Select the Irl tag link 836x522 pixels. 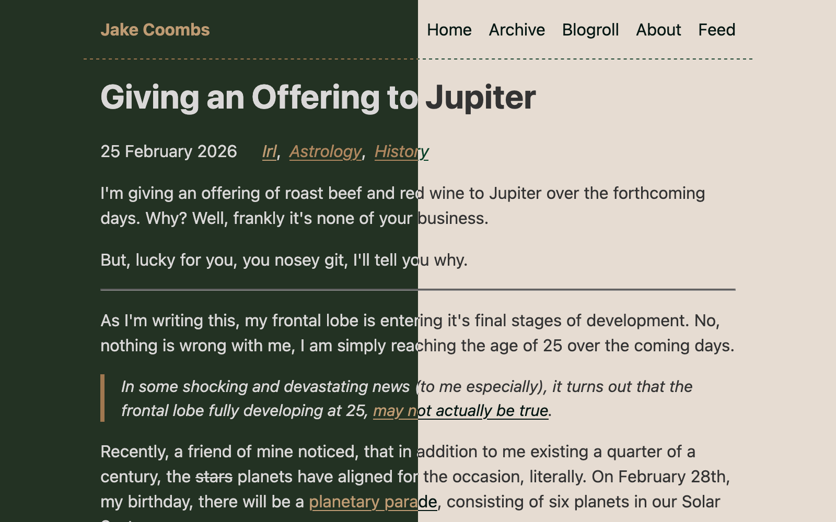click(x=269, y=151)
